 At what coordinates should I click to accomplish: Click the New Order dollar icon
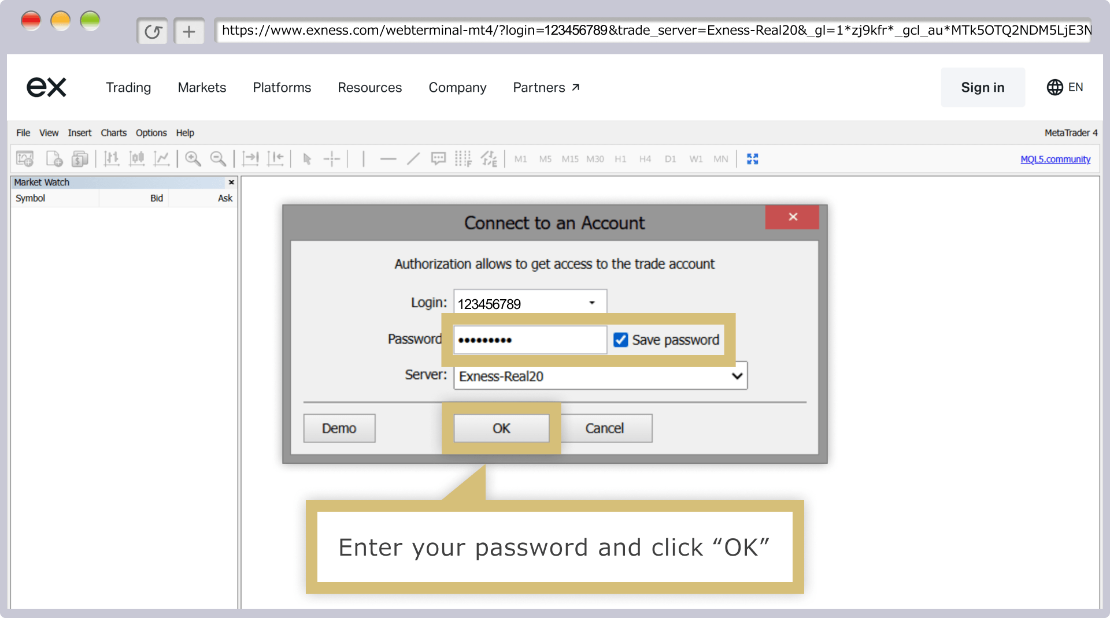[80, 159]
